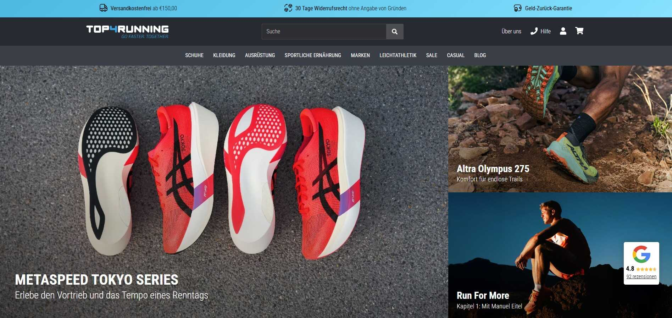
Task: Click 'Komfort für endlose Trails' subtitle
Action: coord(489,179)
